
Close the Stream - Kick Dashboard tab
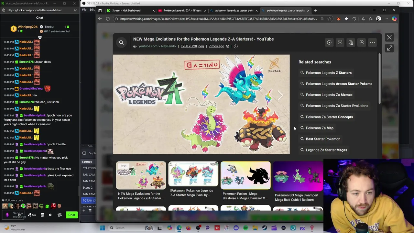pyautogui.click(x=153, y=10)
